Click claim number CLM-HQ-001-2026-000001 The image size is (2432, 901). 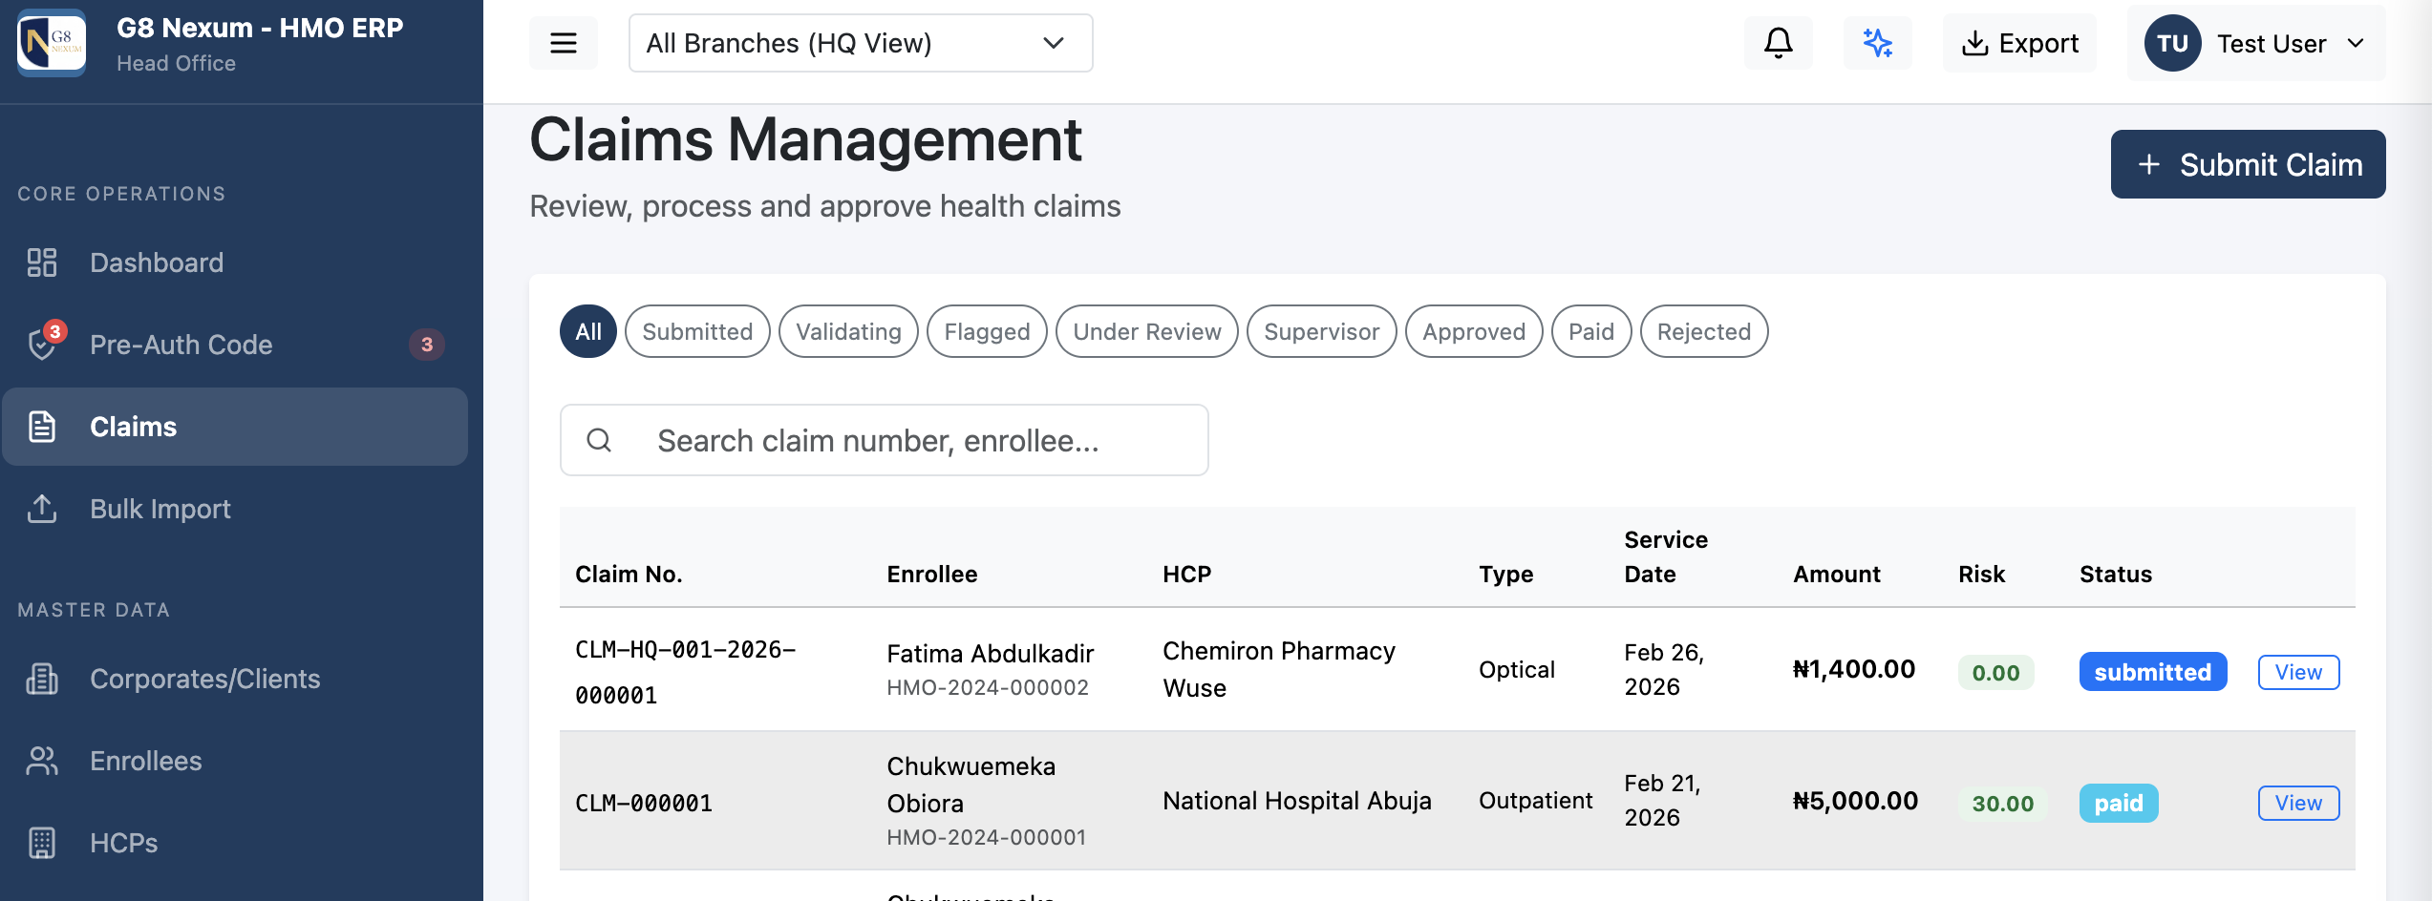tap(685, 672)
